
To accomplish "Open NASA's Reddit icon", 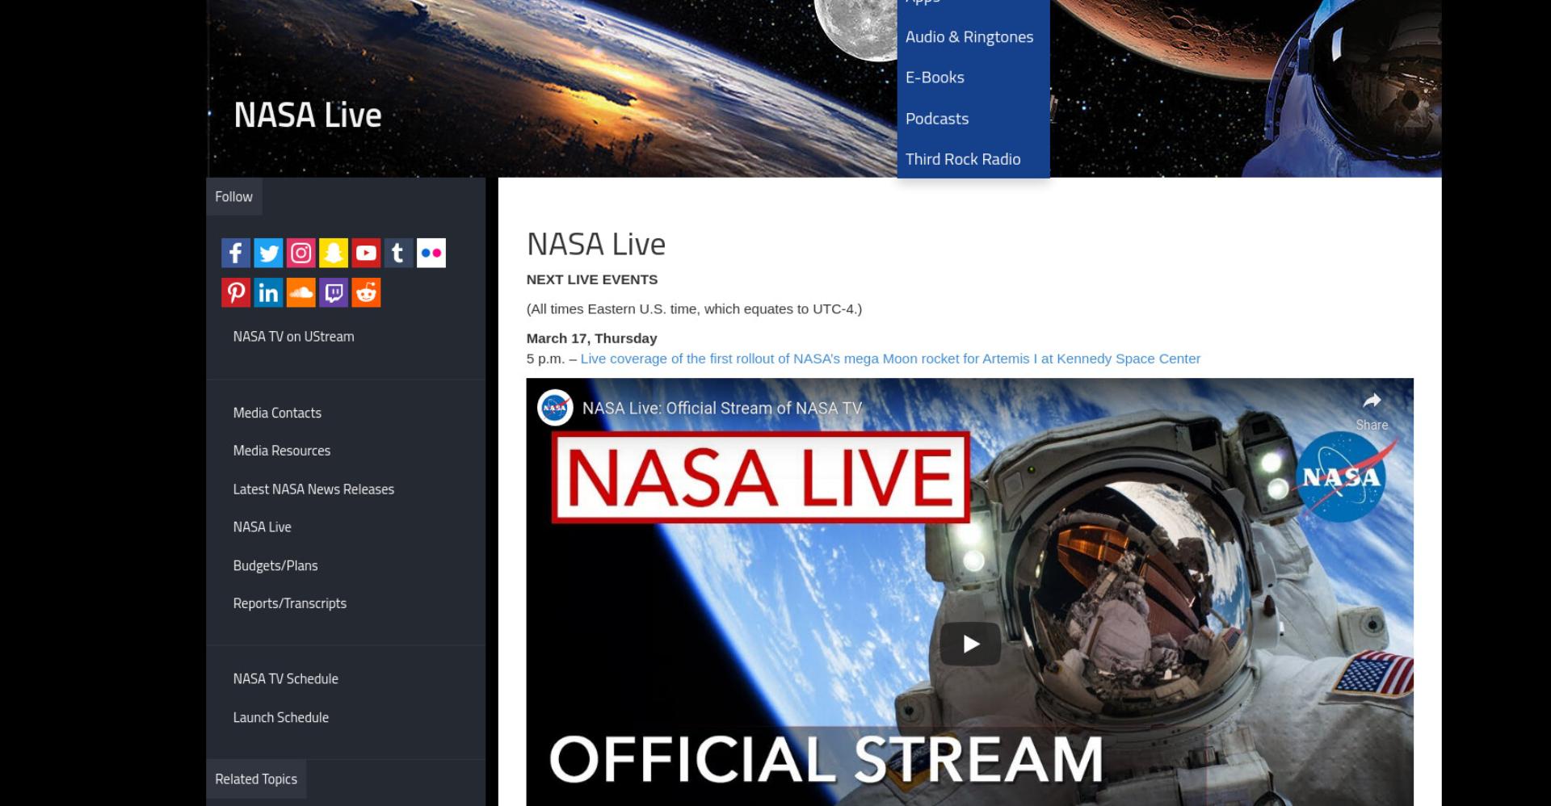I will pyautogui.click(x=366, y=292).
